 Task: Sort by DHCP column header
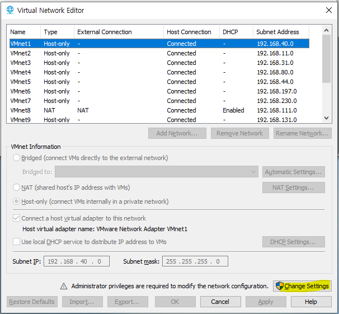tap(236, 32)
